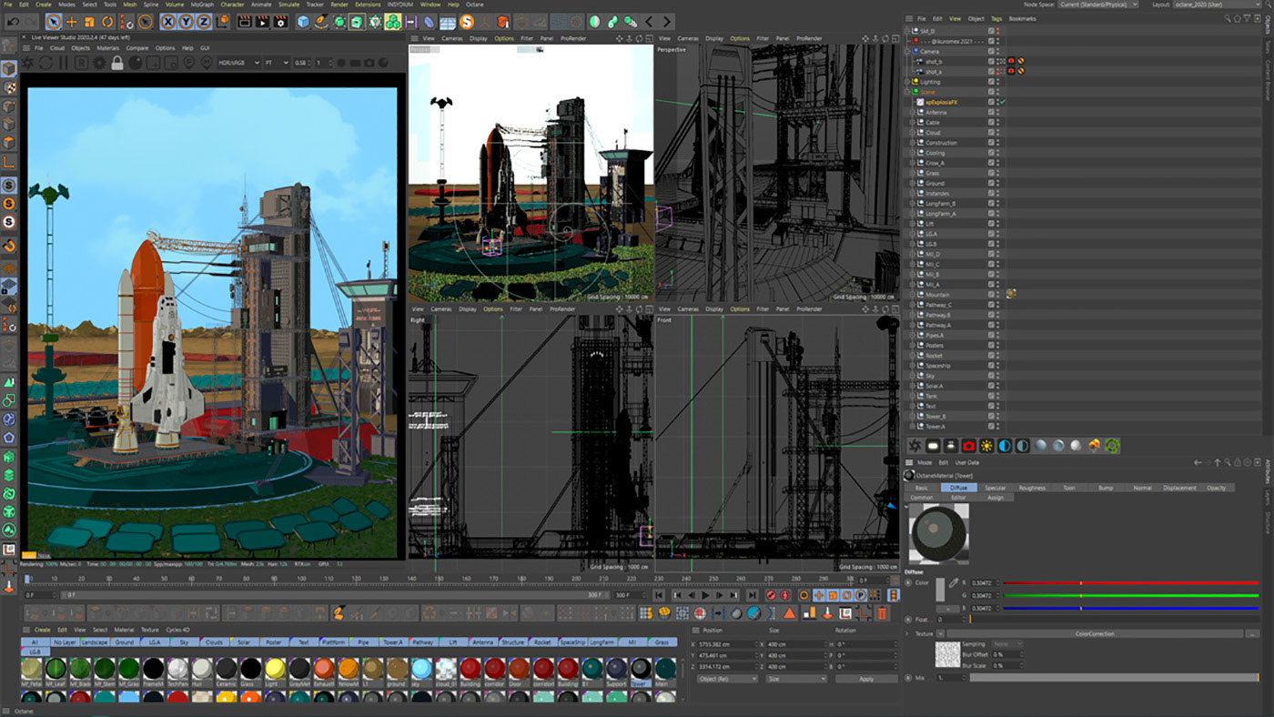Click the red Octane camera icon
This screenshot has width=1274, height=717.
pyautogui.click(x=968, y=446)
